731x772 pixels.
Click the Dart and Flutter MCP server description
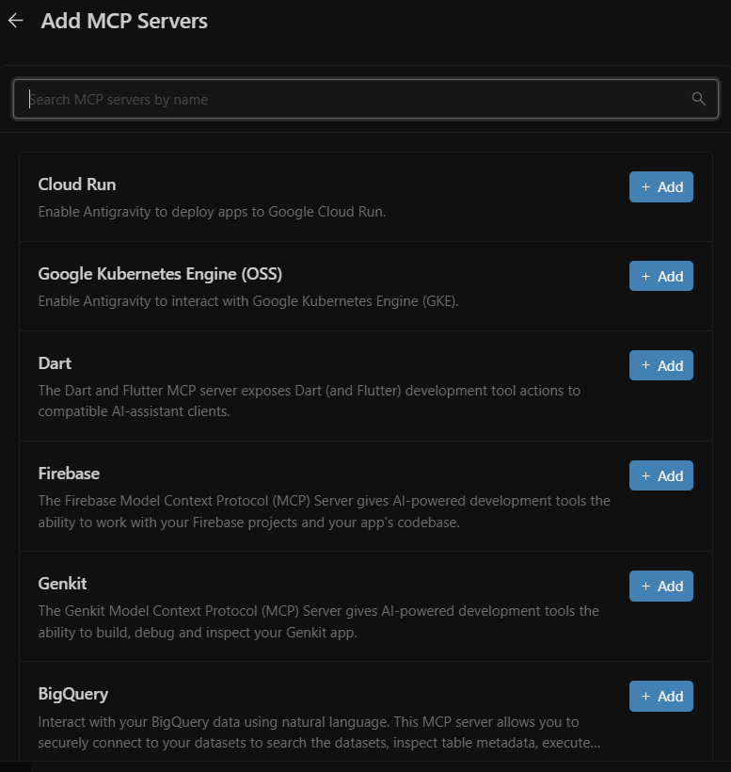pos(310,401)
